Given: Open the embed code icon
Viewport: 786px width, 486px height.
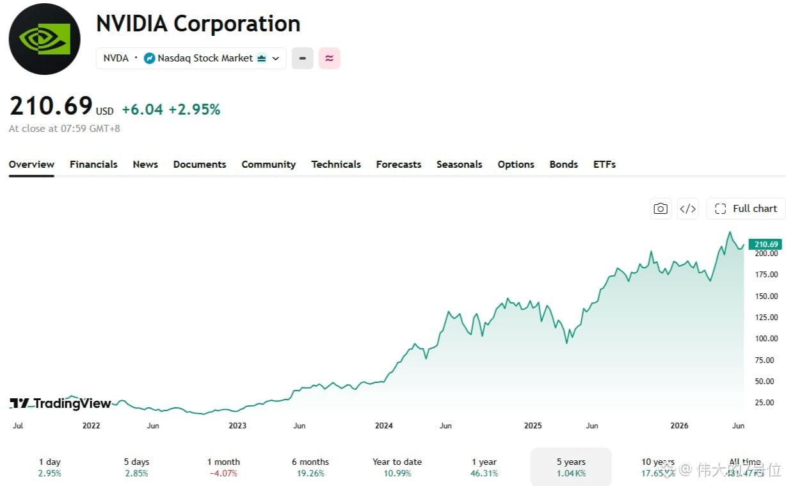Looking at the screenshot, I should 688,209.
